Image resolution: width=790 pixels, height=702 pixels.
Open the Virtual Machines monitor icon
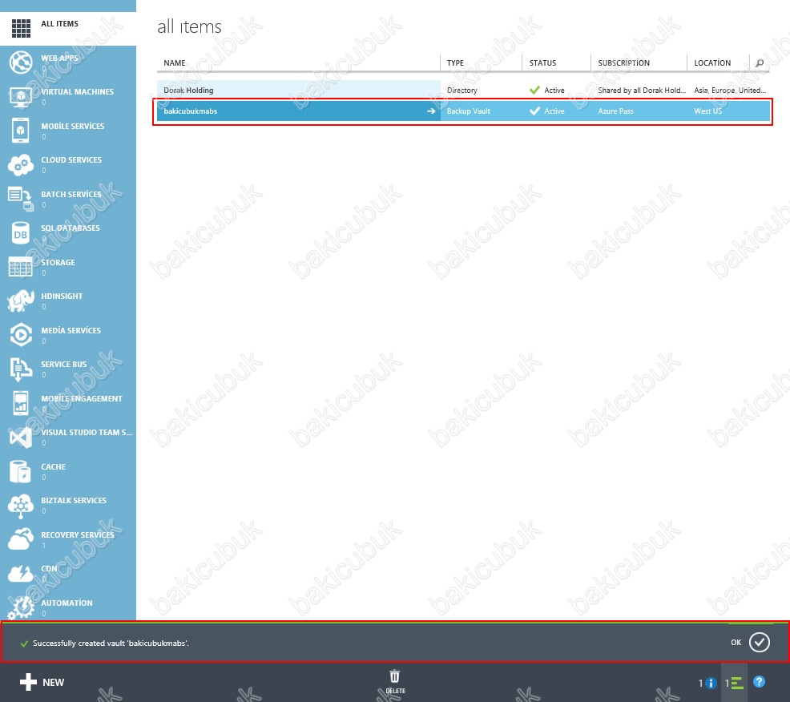[x=21, y=97]
